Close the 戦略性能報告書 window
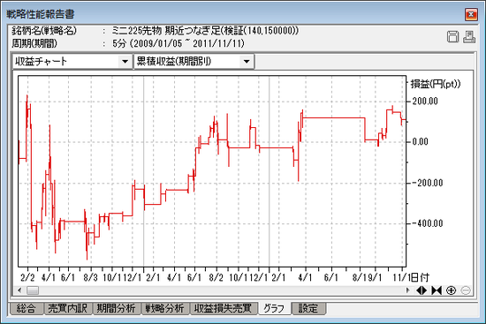 pos(471,14)
